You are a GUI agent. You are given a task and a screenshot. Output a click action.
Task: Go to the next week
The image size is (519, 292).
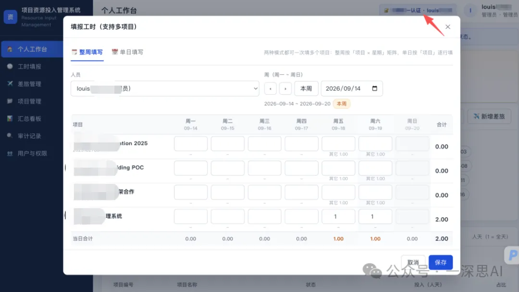285,89
